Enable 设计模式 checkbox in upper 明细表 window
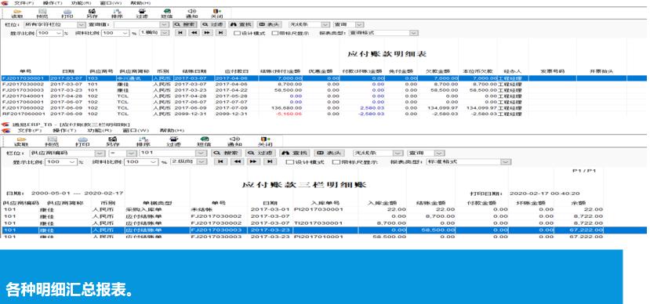Viewport: 650px width, 304px height. [x=237, y=33]
